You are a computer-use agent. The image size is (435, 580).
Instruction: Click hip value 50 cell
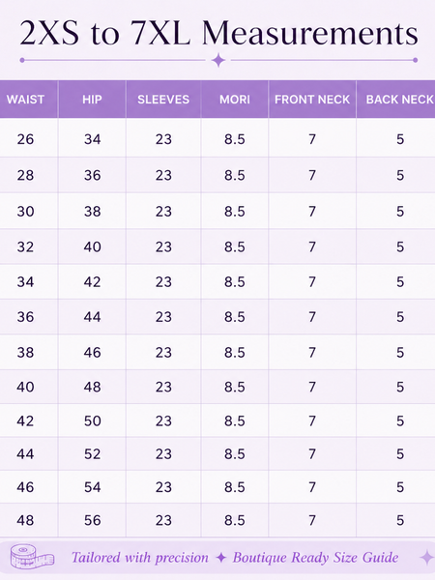click(92, 420)
